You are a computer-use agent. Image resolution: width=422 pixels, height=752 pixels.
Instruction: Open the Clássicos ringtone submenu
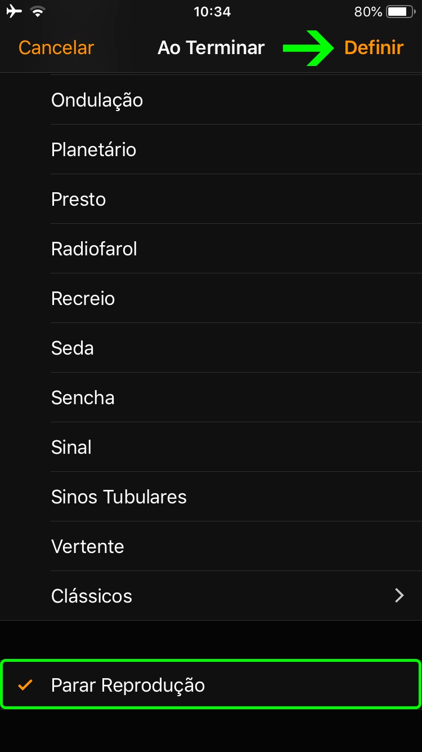[92, 596]
